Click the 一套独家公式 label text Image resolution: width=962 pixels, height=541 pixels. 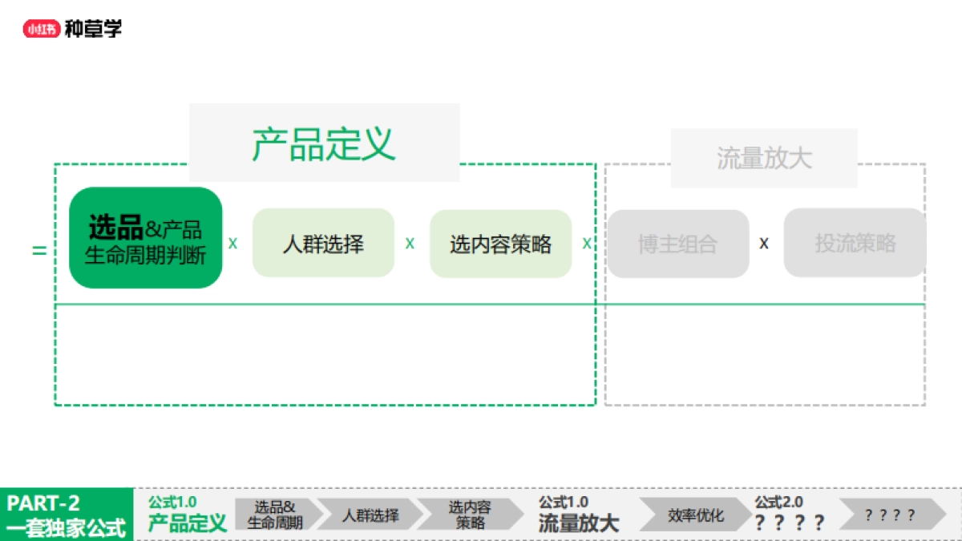(66, 525)
